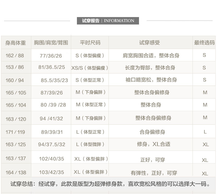217x194 pixels.
Task: Select the 肩宽胸围合适，整体合身 feedback cell
Action: pos(151,56)
